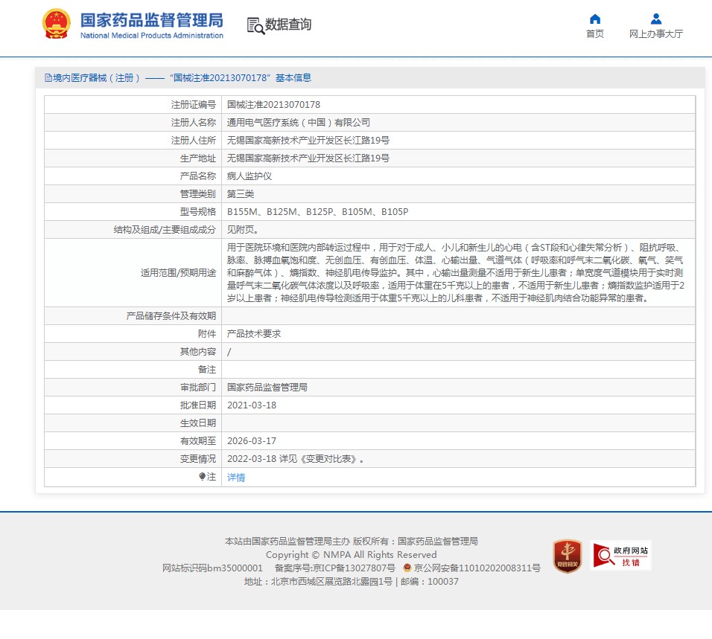The image size is (712, 639).
Task: Open the 首页 home icon
Action: (595, 19)
